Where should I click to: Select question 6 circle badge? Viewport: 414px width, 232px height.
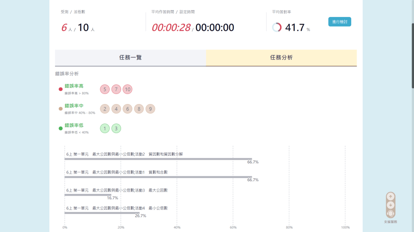(x=127, y=109)
